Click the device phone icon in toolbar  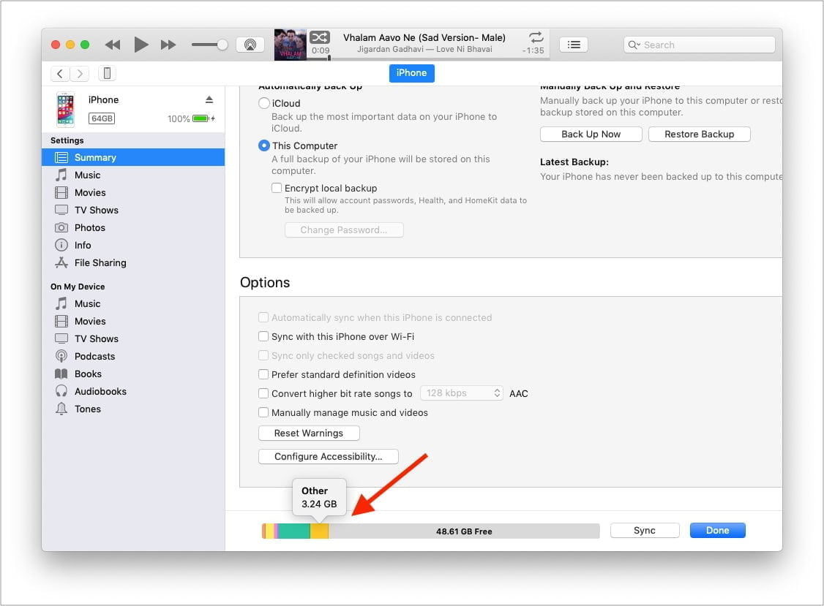107,74
